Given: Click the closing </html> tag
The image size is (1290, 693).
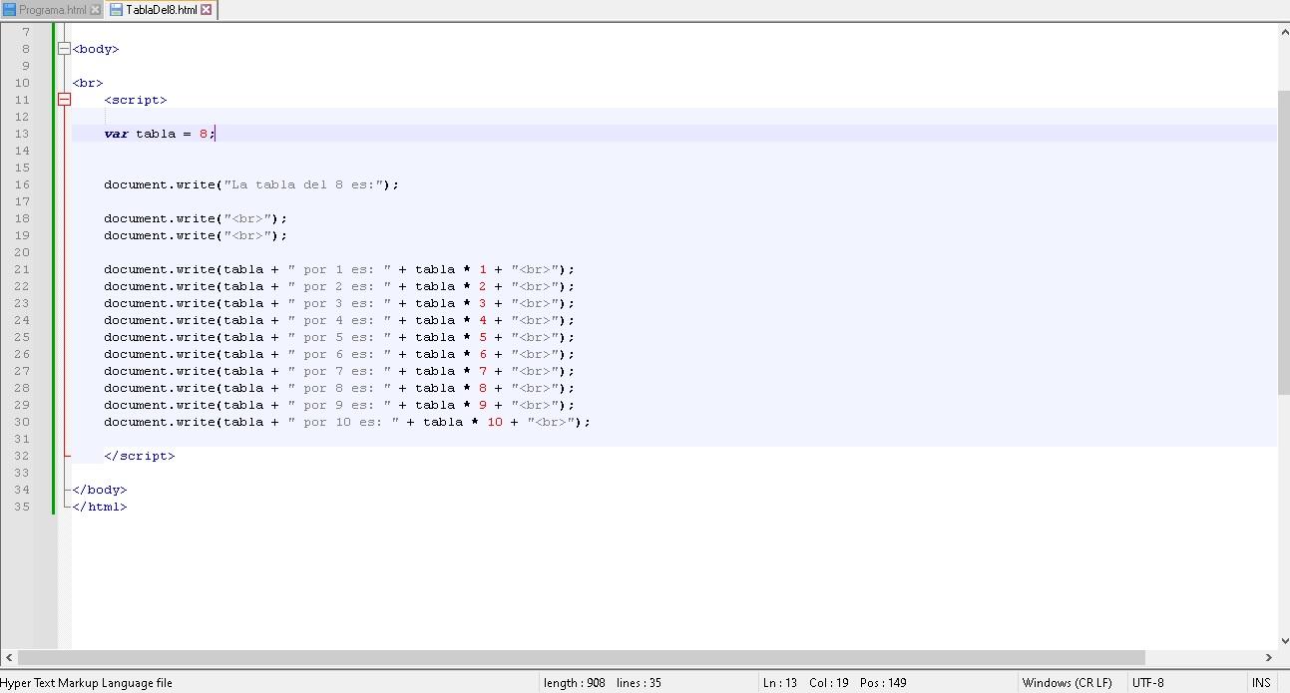Looking at the screenshot, I should point(100,507).
